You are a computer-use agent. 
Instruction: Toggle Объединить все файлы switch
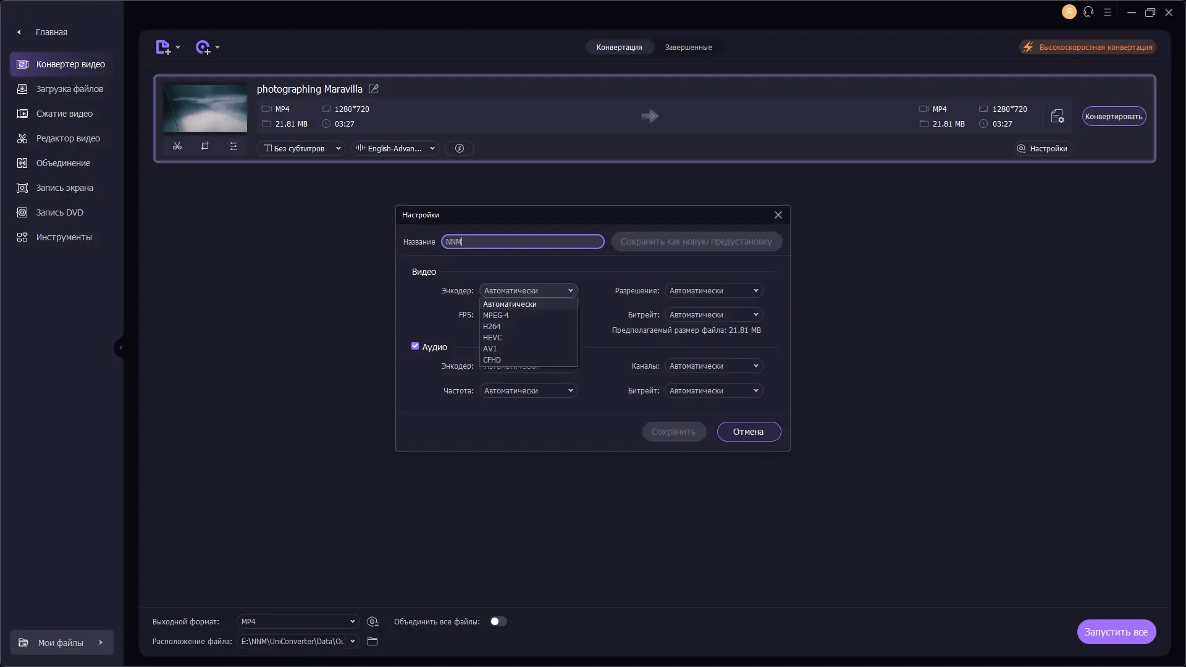pyautogui.click(x=498, y=621)
